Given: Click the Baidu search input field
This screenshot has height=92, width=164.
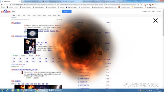Looking at the screenshot, I should coord(35,11).
